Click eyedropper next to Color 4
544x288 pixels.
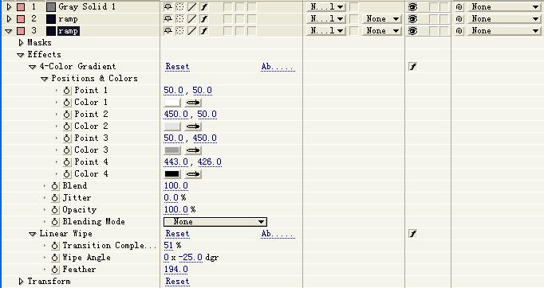click(193, 174)
